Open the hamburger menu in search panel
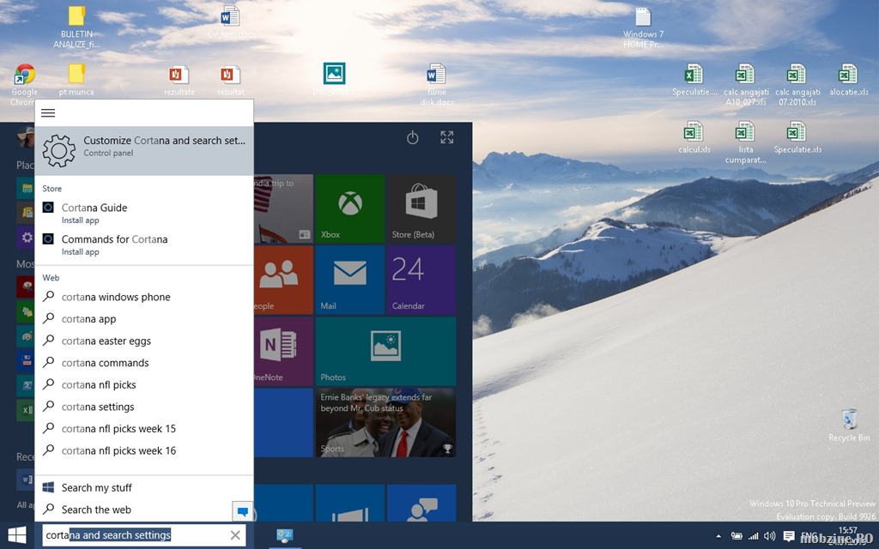Viewport: 879px width, 549px height. pyautogui.click(x=48, y=113)
